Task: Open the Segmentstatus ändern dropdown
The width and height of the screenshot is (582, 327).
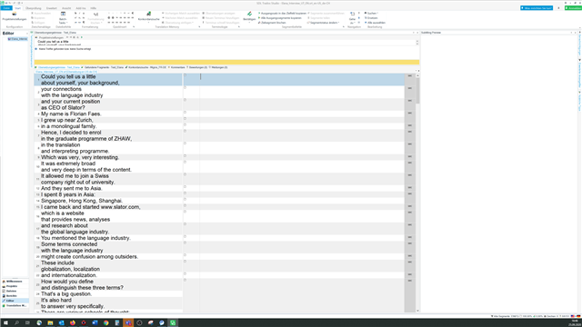Action: [323, 23]
